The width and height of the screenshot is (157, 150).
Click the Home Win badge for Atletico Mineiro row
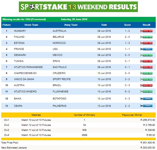[x=146, y=91]
